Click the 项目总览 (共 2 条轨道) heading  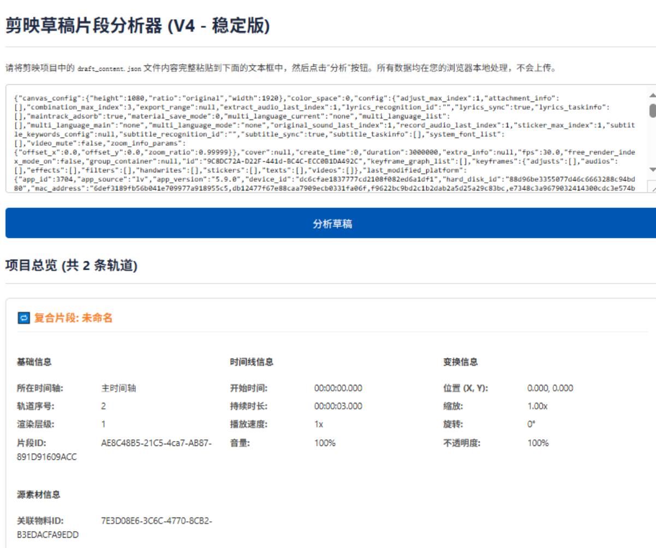[x=71, y=265]
